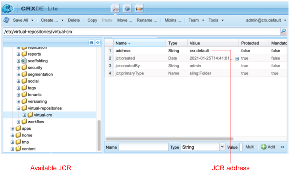Select the jcr:primaryType property row
Image resolution: width=290 pixels, height=176 pixels.
pyautogui.click(x=196, y=73)
